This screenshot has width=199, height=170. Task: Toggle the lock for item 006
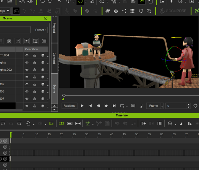click(x=34, y=91)
